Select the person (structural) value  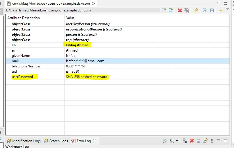click(x=81, y=35)
